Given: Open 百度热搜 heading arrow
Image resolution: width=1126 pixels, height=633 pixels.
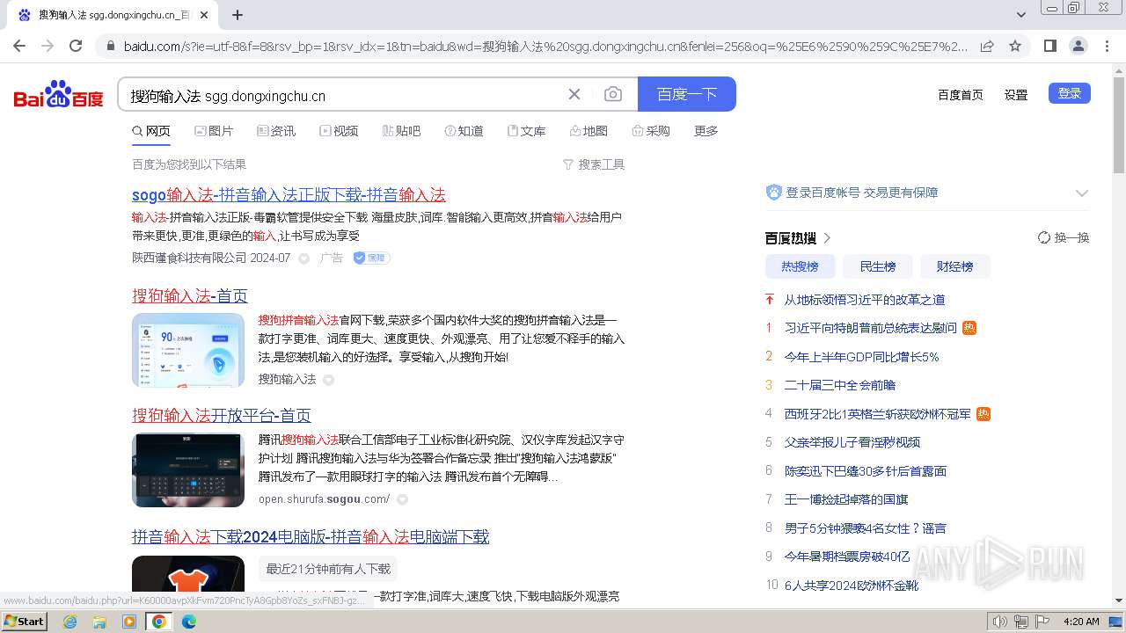Looking at the screenshot, I should pyautogui.click(x=827, y=238).
